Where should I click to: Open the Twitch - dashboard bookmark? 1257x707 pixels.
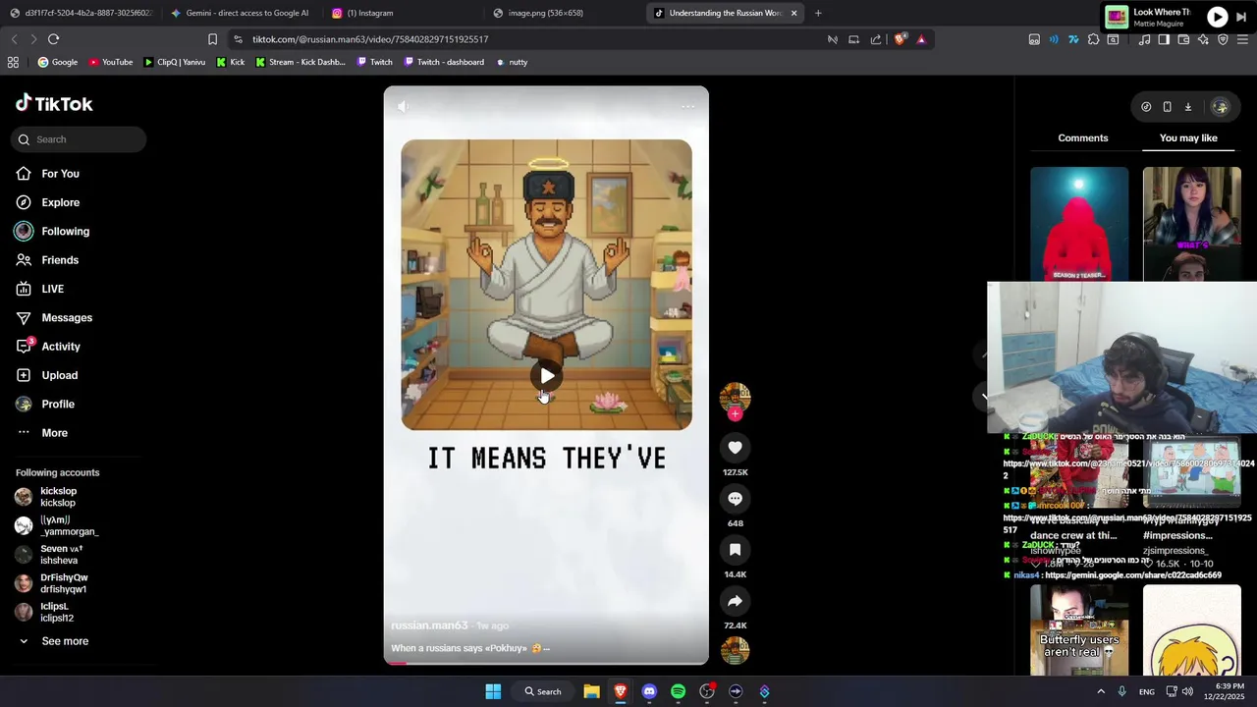[443, 62]
